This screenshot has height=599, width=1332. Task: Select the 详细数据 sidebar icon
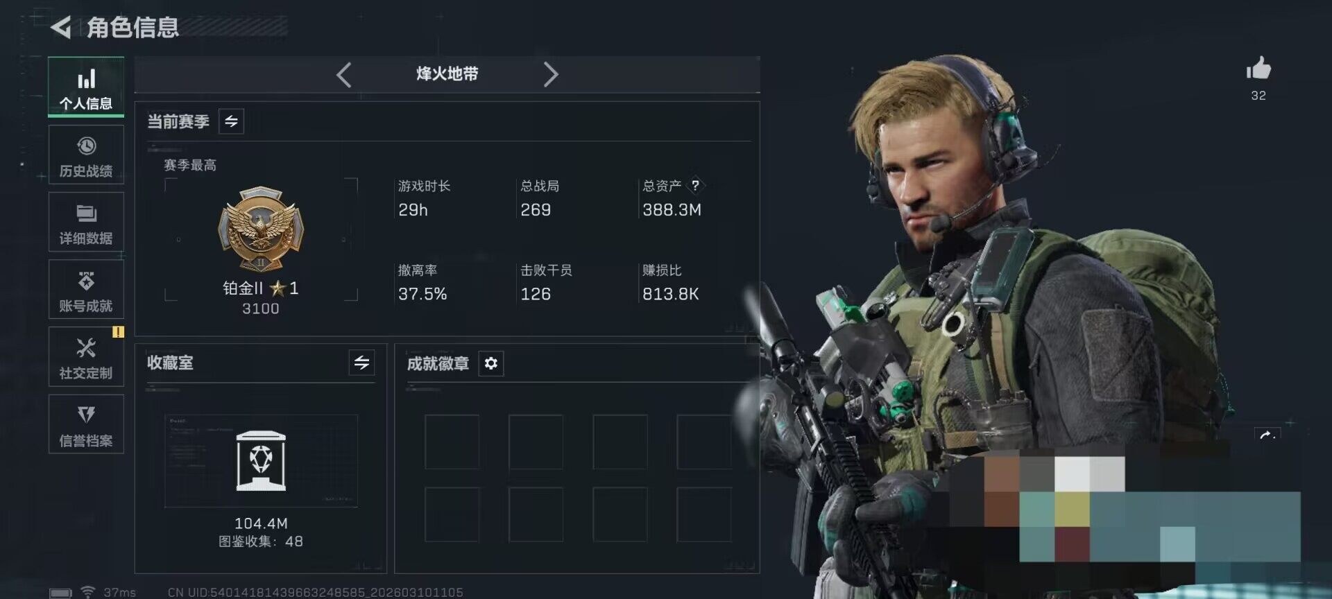[86, 222]
